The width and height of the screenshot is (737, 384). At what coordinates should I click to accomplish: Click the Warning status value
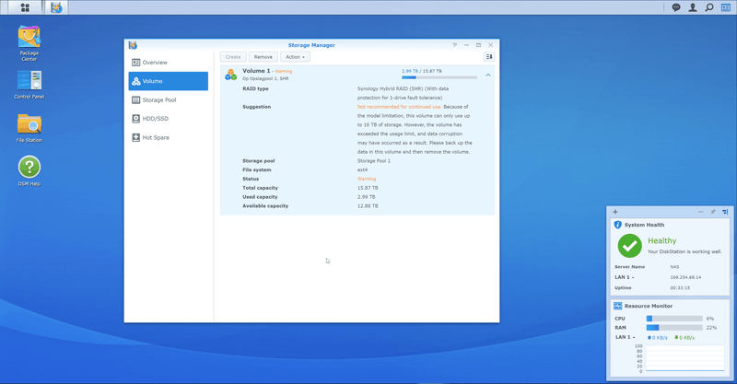tap(367, 179)
